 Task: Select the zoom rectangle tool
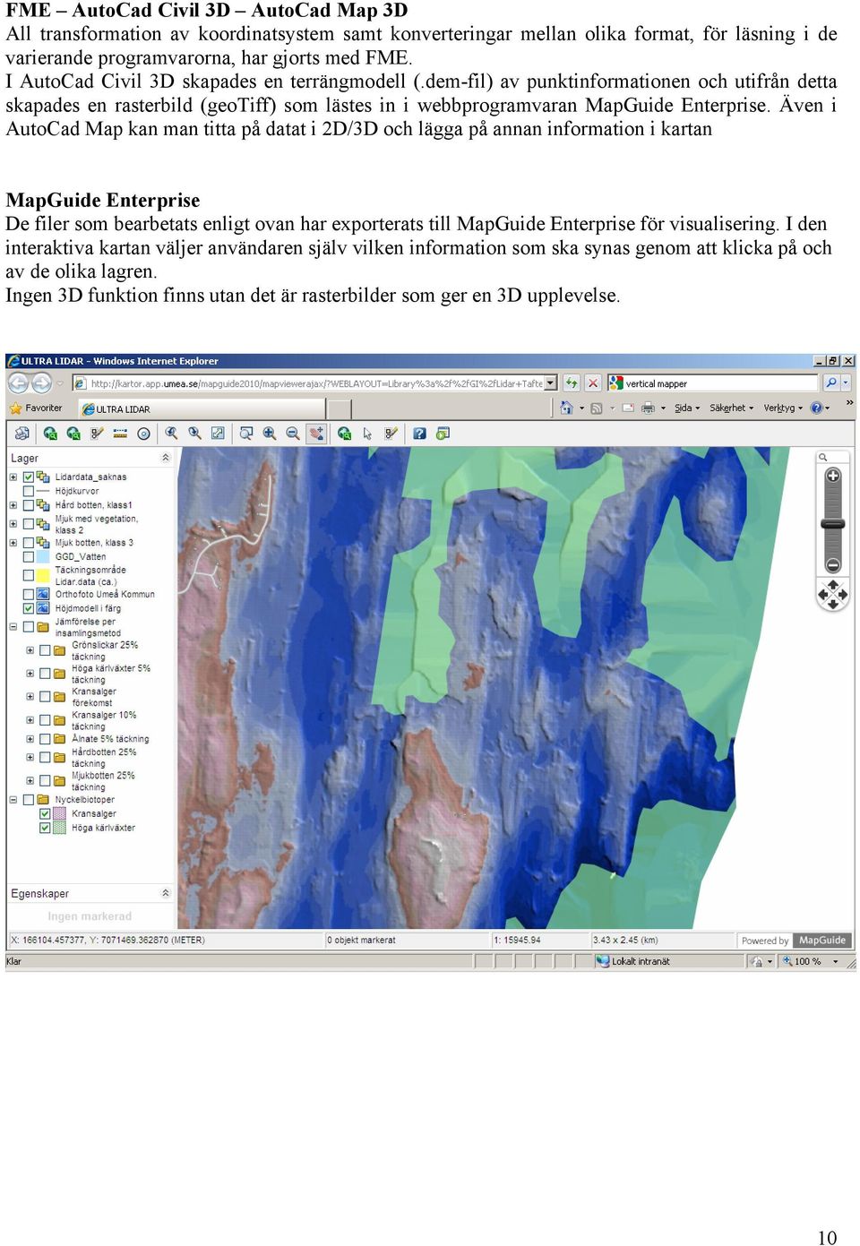click(245, 434)
